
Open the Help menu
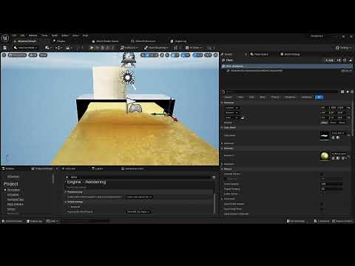click(x=85, y=35)
